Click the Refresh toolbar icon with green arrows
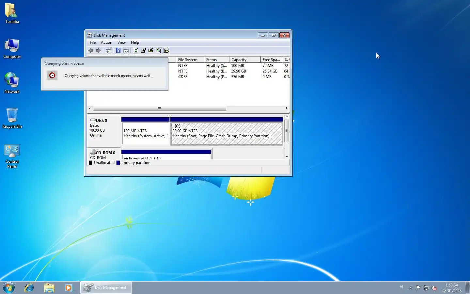Viewport: 470px width, 294px height. point(136,50)
